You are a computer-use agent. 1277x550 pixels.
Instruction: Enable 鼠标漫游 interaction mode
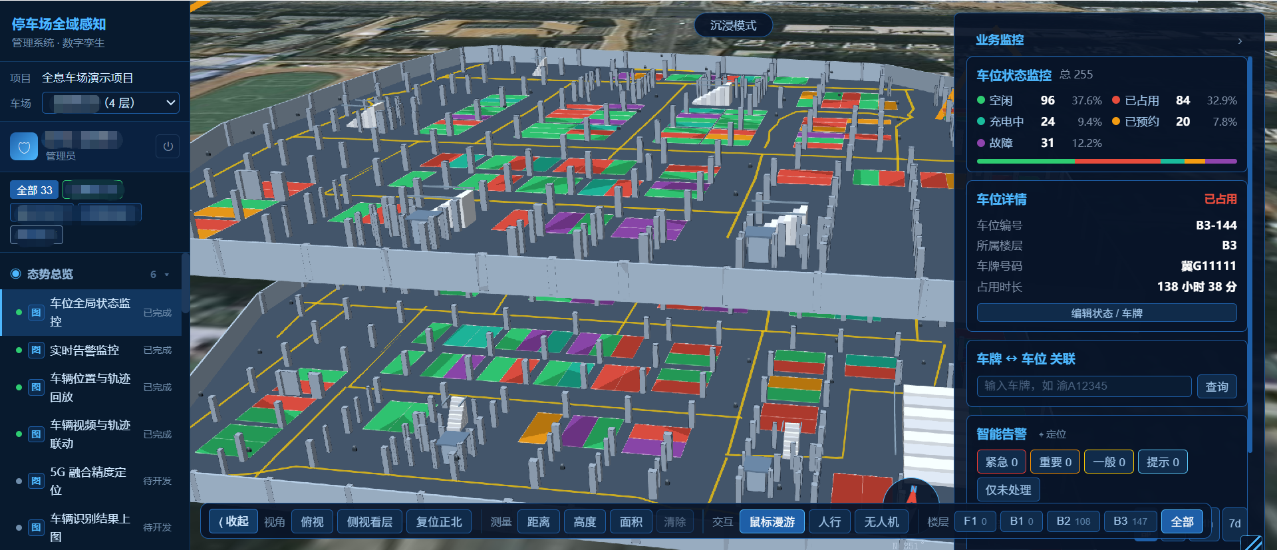click(772, 521)
